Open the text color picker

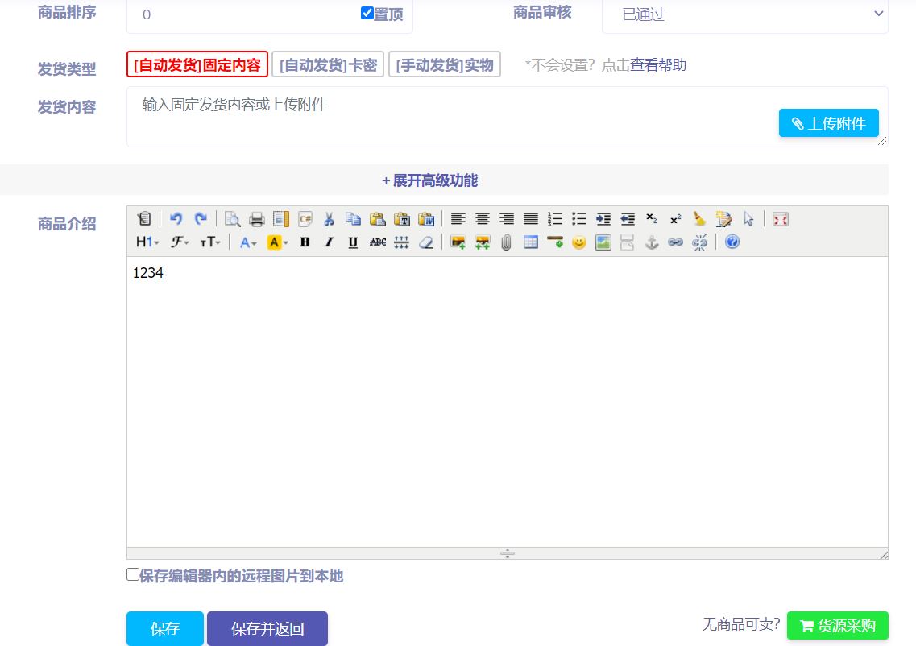coord(247,242)
